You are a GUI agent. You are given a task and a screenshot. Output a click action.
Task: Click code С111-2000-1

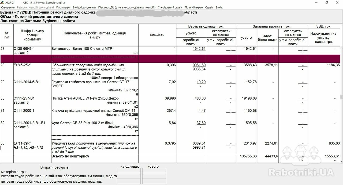tap(24, 111)
